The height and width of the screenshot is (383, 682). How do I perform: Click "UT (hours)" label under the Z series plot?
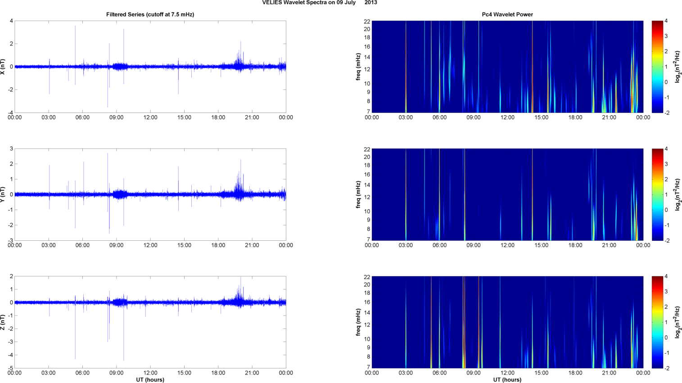(x=150, y=380)
